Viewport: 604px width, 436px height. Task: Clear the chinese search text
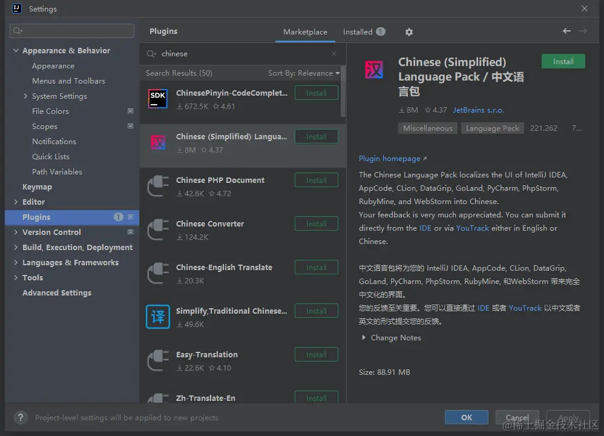click(x=334, y=54)
